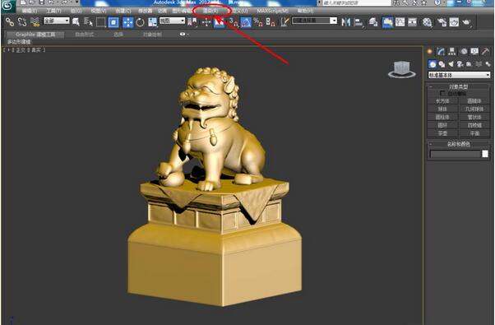Activate the Select and Move tool
The height and width of the screenshot is (325, 495).
coord(127,22)
